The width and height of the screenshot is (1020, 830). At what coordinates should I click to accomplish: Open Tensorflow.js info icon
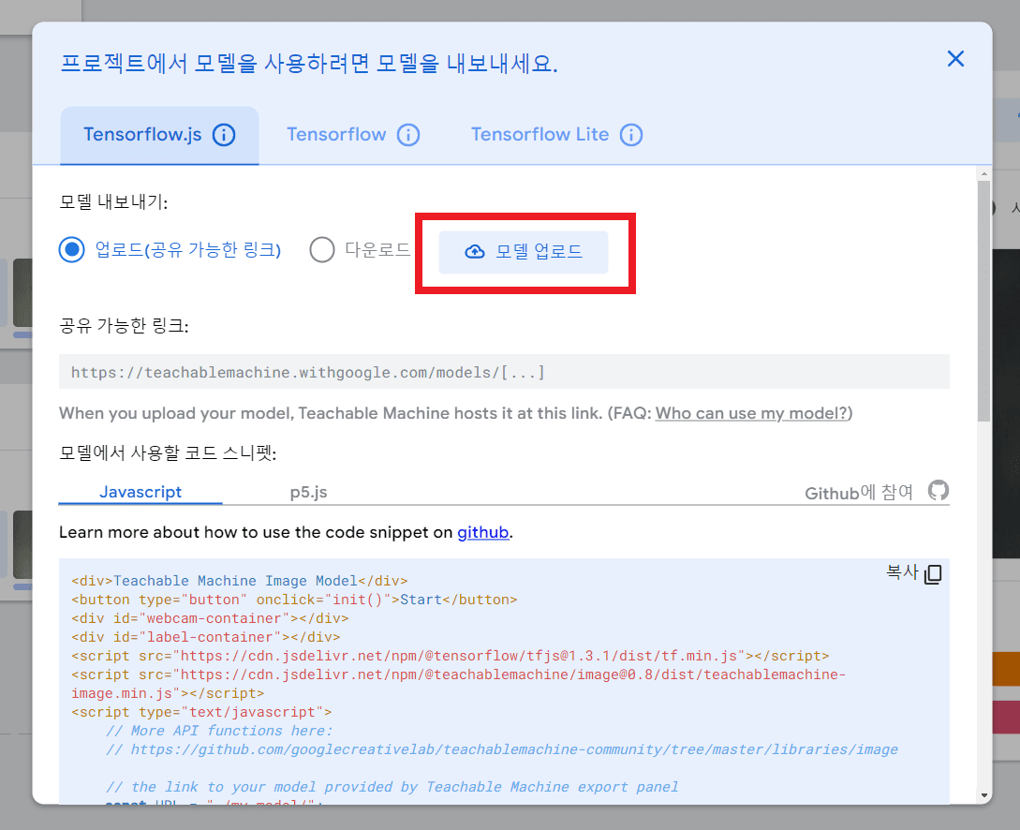[x=224, y=135]
